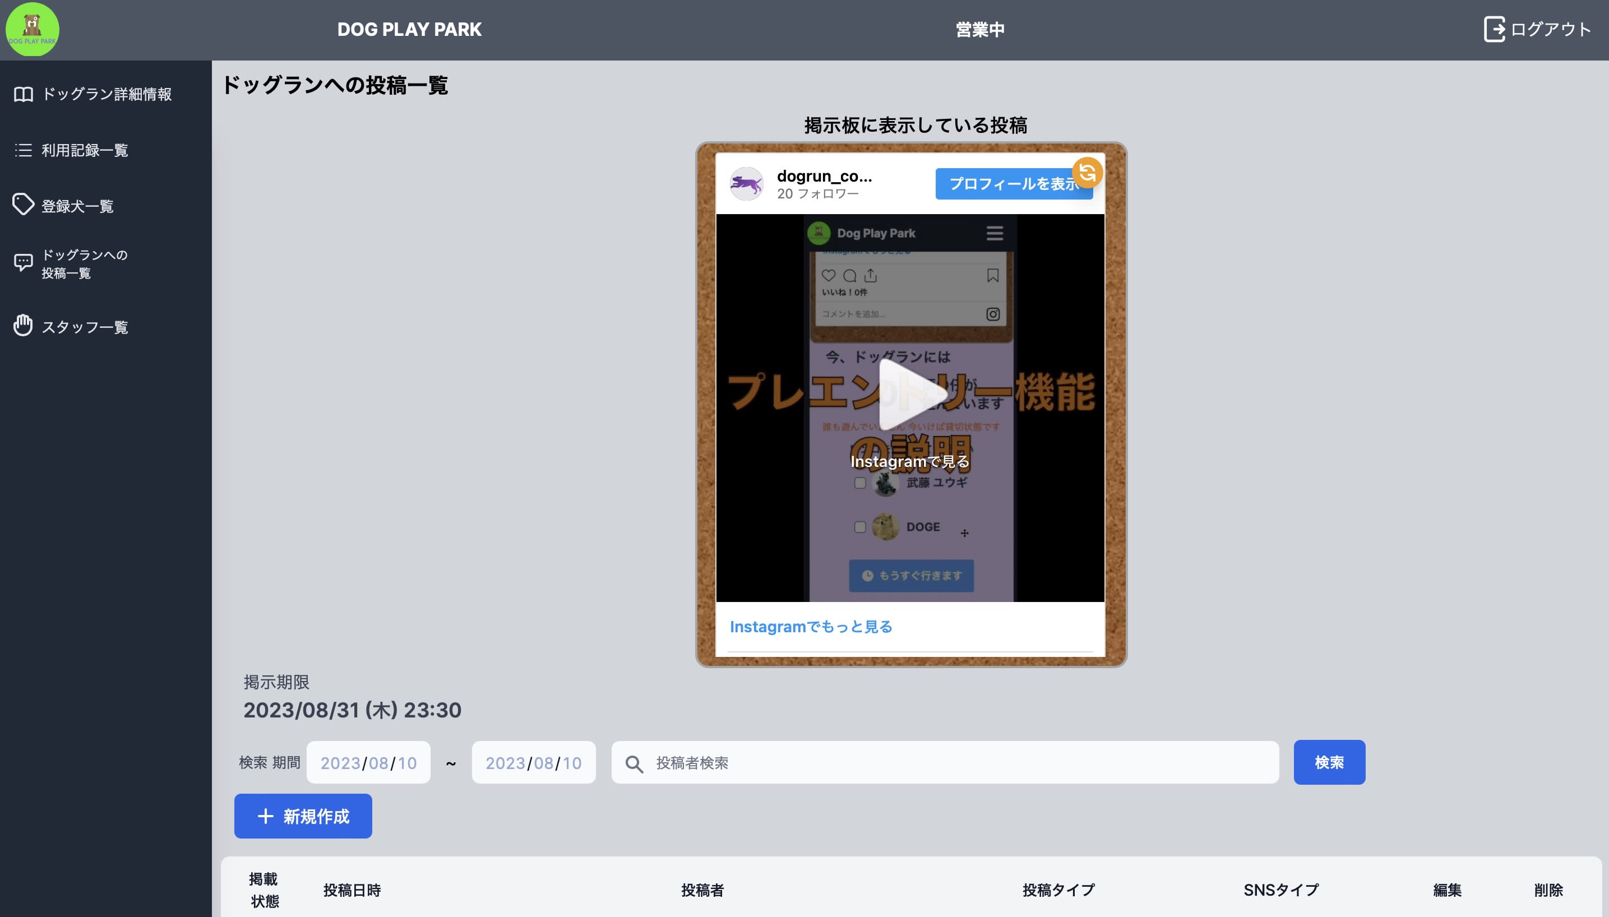Screen dimensions: 1609x917
Task: Open 登録犬一覧 tag icon
Action: pyautogui.click(x=24, y=205)
